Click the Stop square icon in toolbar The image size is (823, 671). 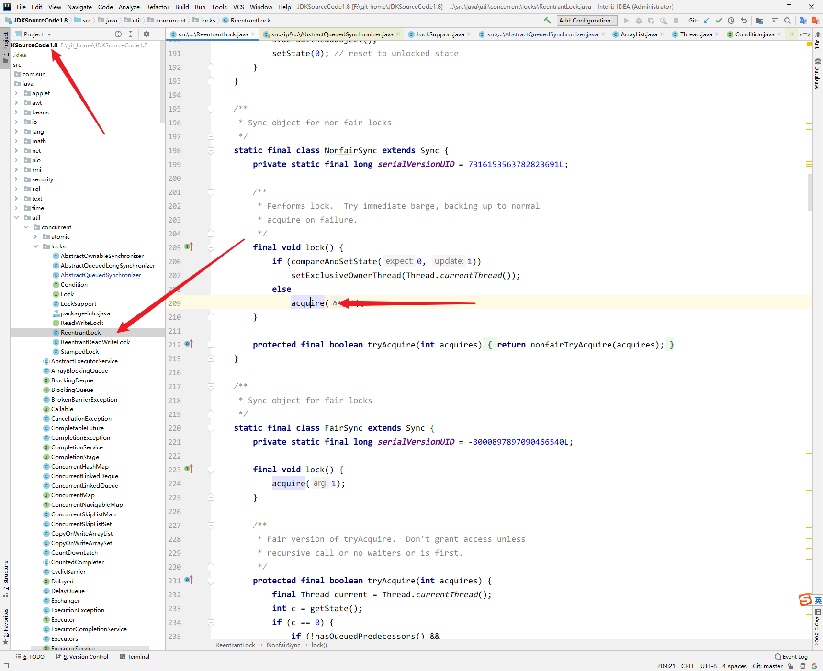click(x=676, y=21)
